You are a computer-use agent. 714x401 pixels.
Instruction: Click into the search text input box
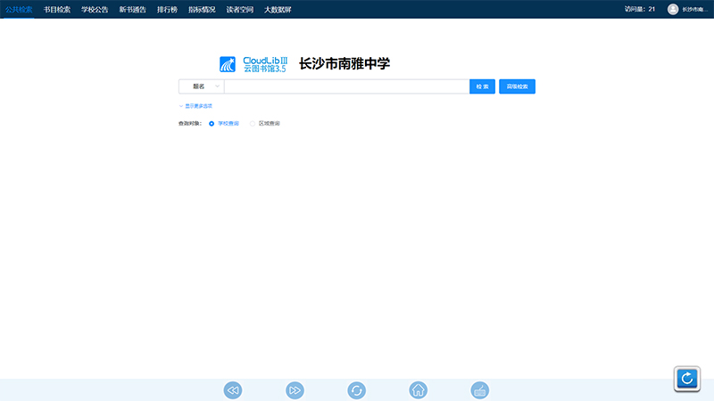click(346, 86)
